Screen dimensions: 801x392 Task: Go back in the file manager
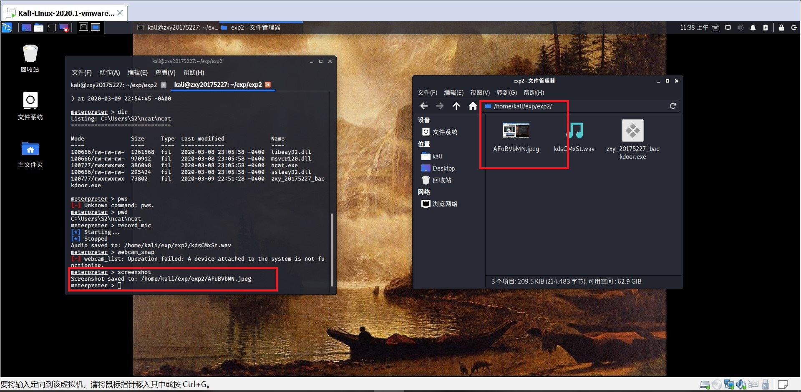(424, 106)
